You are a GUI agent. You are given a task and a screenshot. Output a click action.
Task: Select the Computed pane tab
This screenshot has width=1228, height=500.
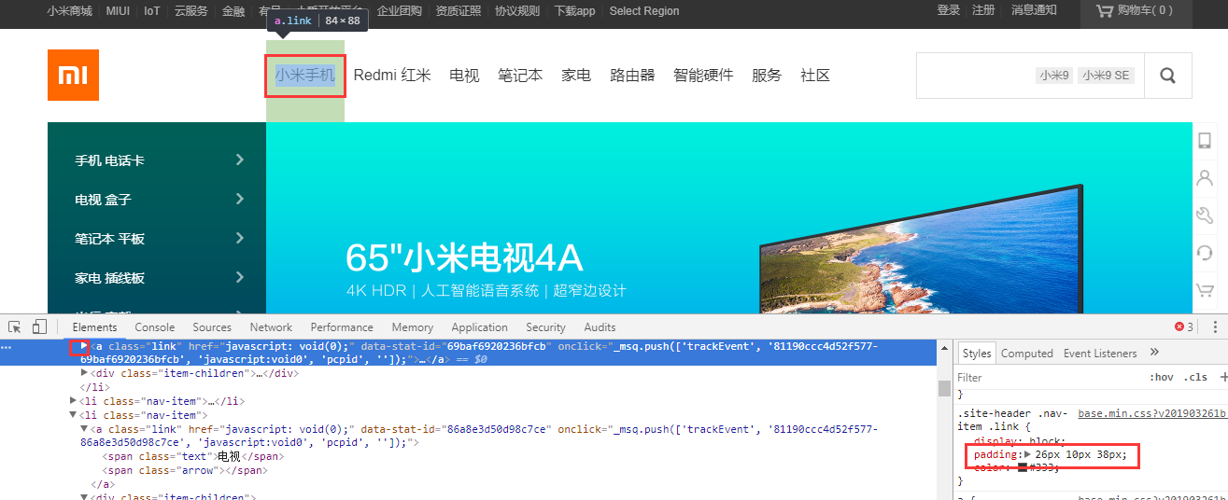(x=1027, y=354)
